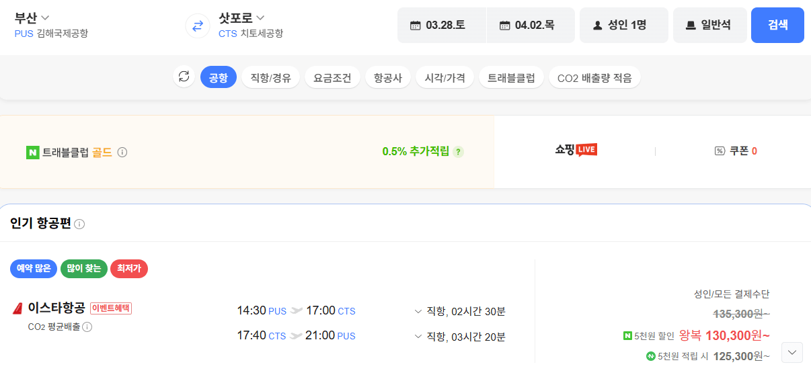Open the 쇼핑 LIVE link
The width and height of the screenshot is (811, 379).
point(576,151)
